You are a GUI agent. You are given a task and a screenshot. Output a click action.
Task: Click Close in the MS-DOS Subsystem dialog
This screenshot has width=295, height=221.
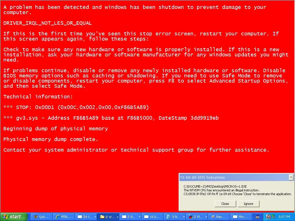(225, 204)
